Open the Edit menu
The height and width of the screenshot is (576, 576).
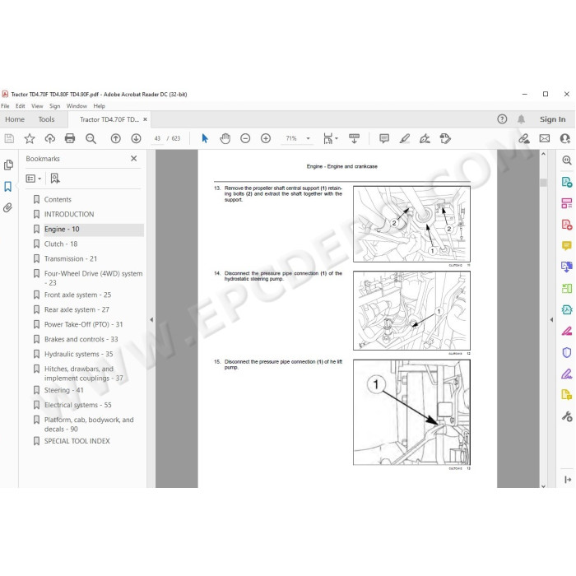[x=21, y=106]
